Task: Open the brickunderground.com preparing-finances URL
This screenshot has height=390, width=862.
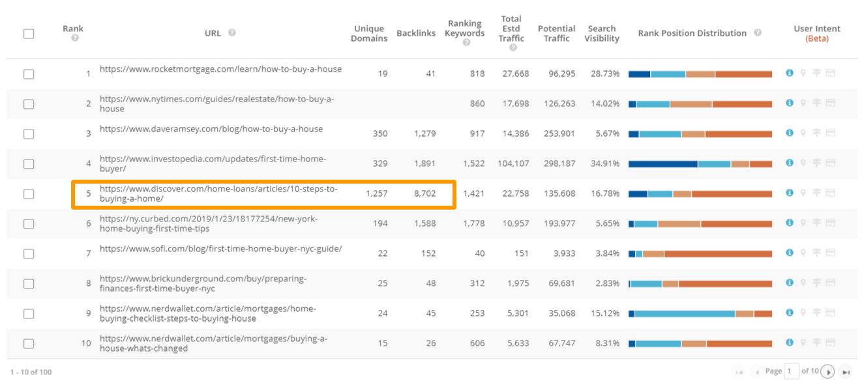Action: (x=203, y=284)
